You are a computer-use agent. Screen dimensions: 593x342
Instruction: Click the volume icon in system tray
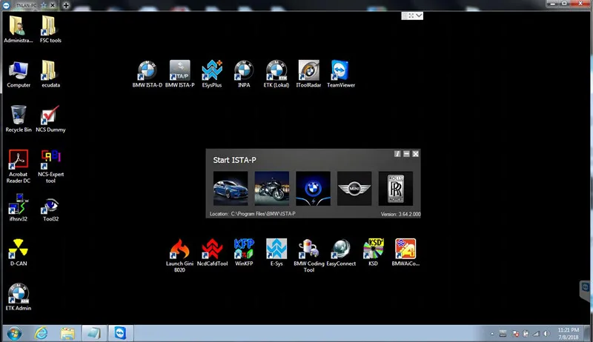[546, 334]
